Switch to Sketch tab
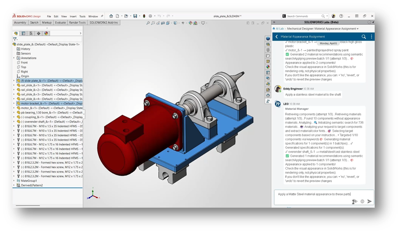This screenshot has height=233, width=400. (34, 23)
